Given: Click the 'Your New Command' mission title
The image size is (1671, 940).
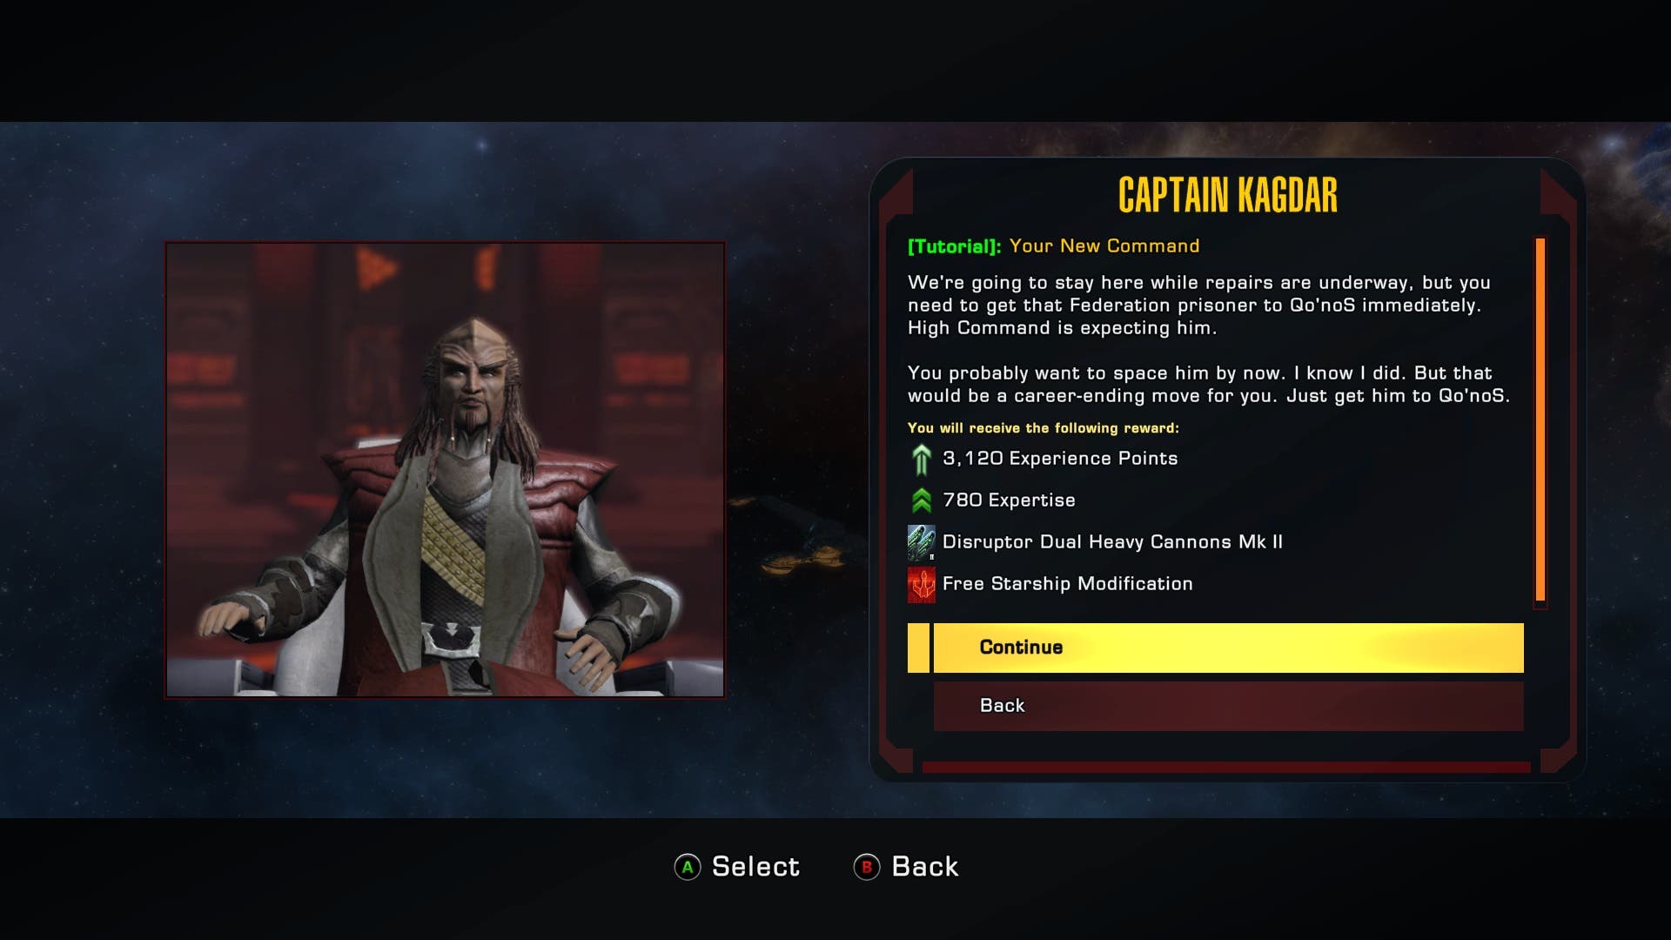Looking at the screenshot, I should pos(1104,246).
